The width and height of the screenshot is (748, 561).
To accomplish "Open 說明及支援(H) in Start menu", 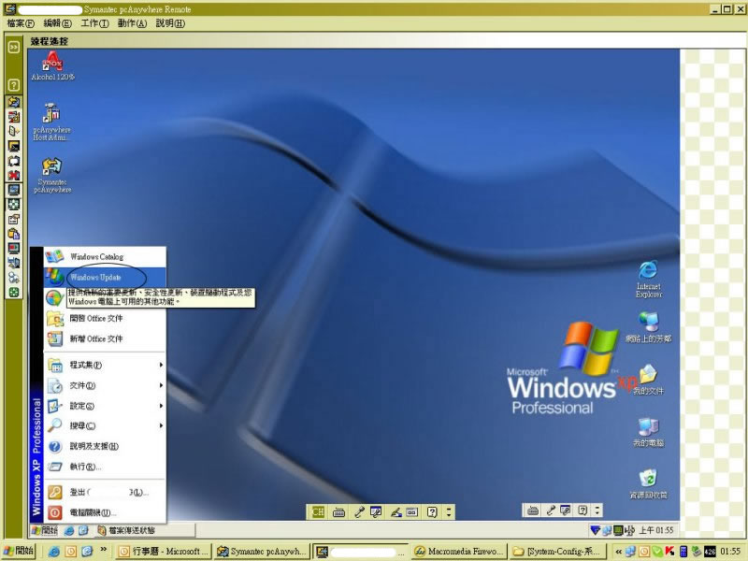I will (x=105, y=447).
